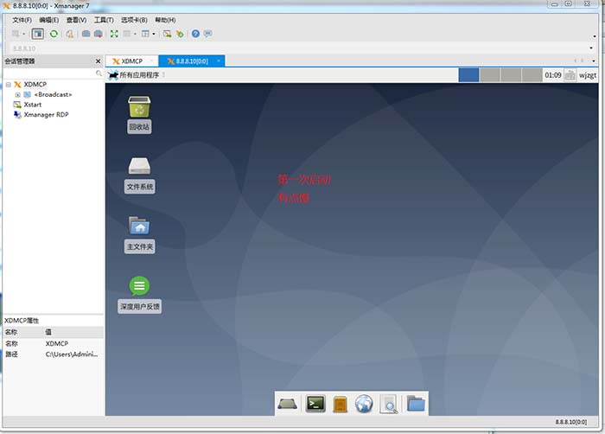Screen dimensions: 605x434
Task: Click the show desktop dock icon
Action: [x=288, y=404]
